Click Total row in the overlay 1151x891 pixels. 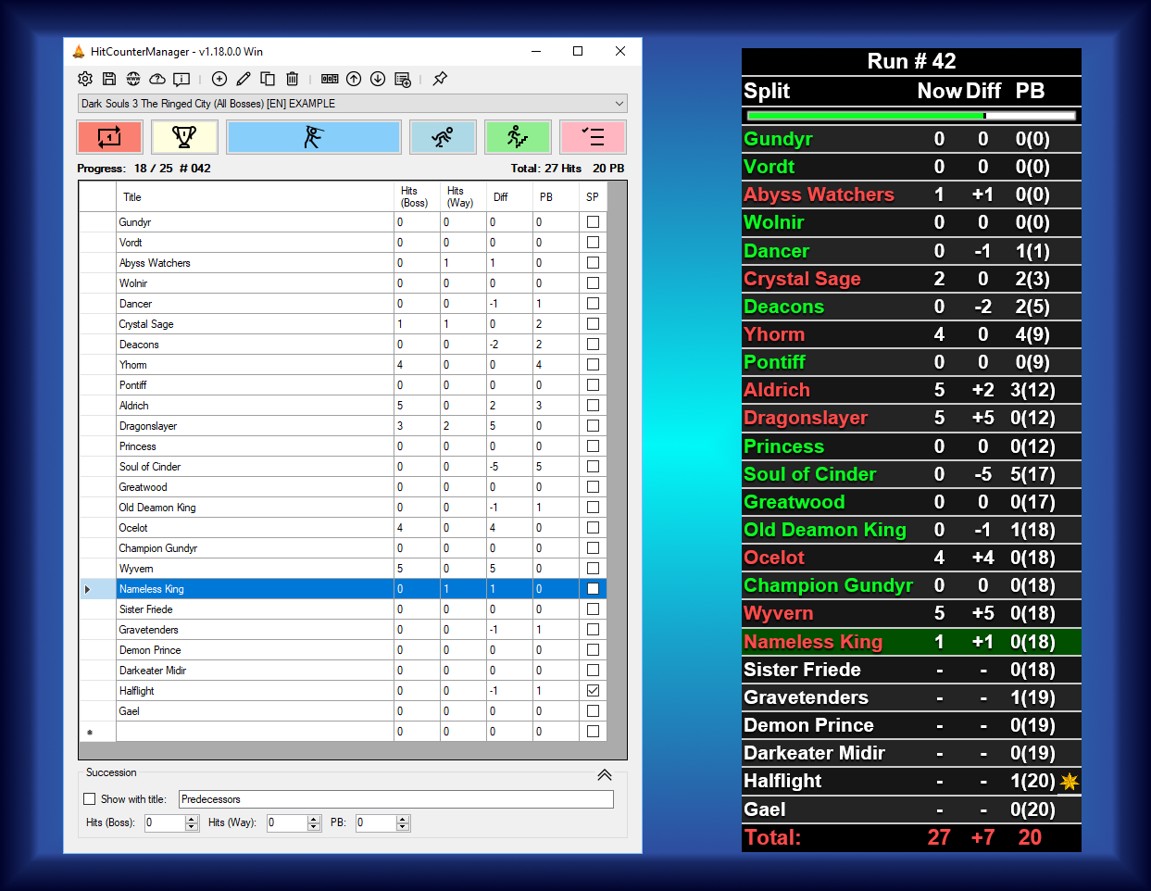point(911,837)
